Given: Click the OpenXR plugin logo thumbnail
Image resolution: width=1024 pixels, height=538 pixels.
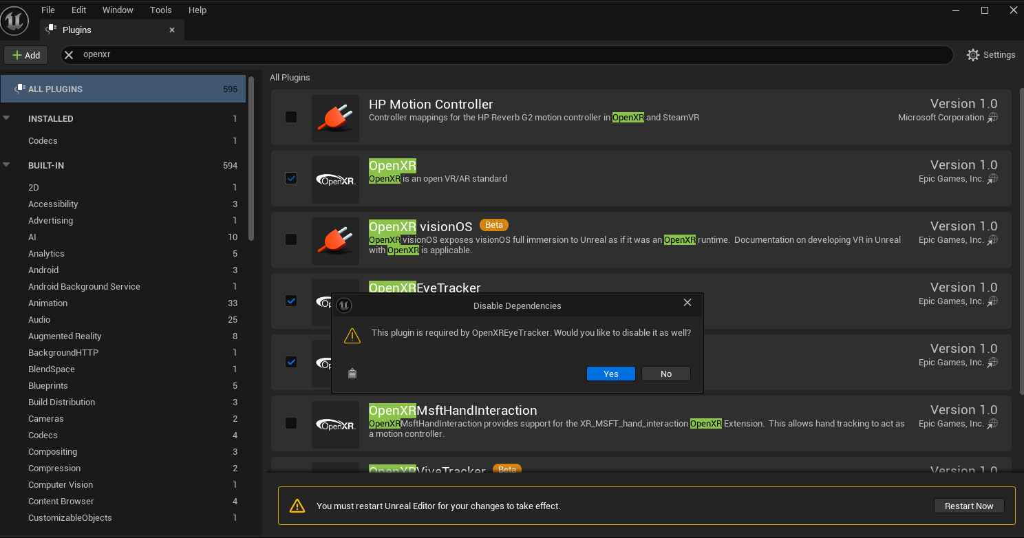Looking at the screenshot, I should 335,180.
